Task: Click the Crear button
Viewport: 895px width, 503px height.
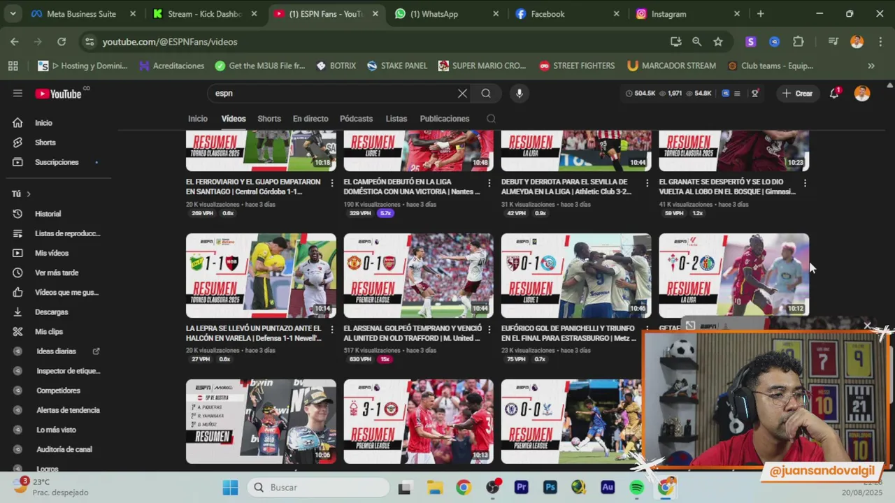Action: (798, 94)
